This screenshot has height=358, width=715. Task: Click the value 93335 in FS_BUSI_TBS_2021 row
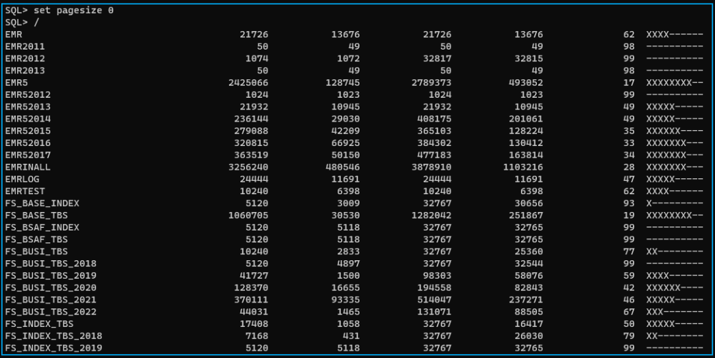point(346,299)
